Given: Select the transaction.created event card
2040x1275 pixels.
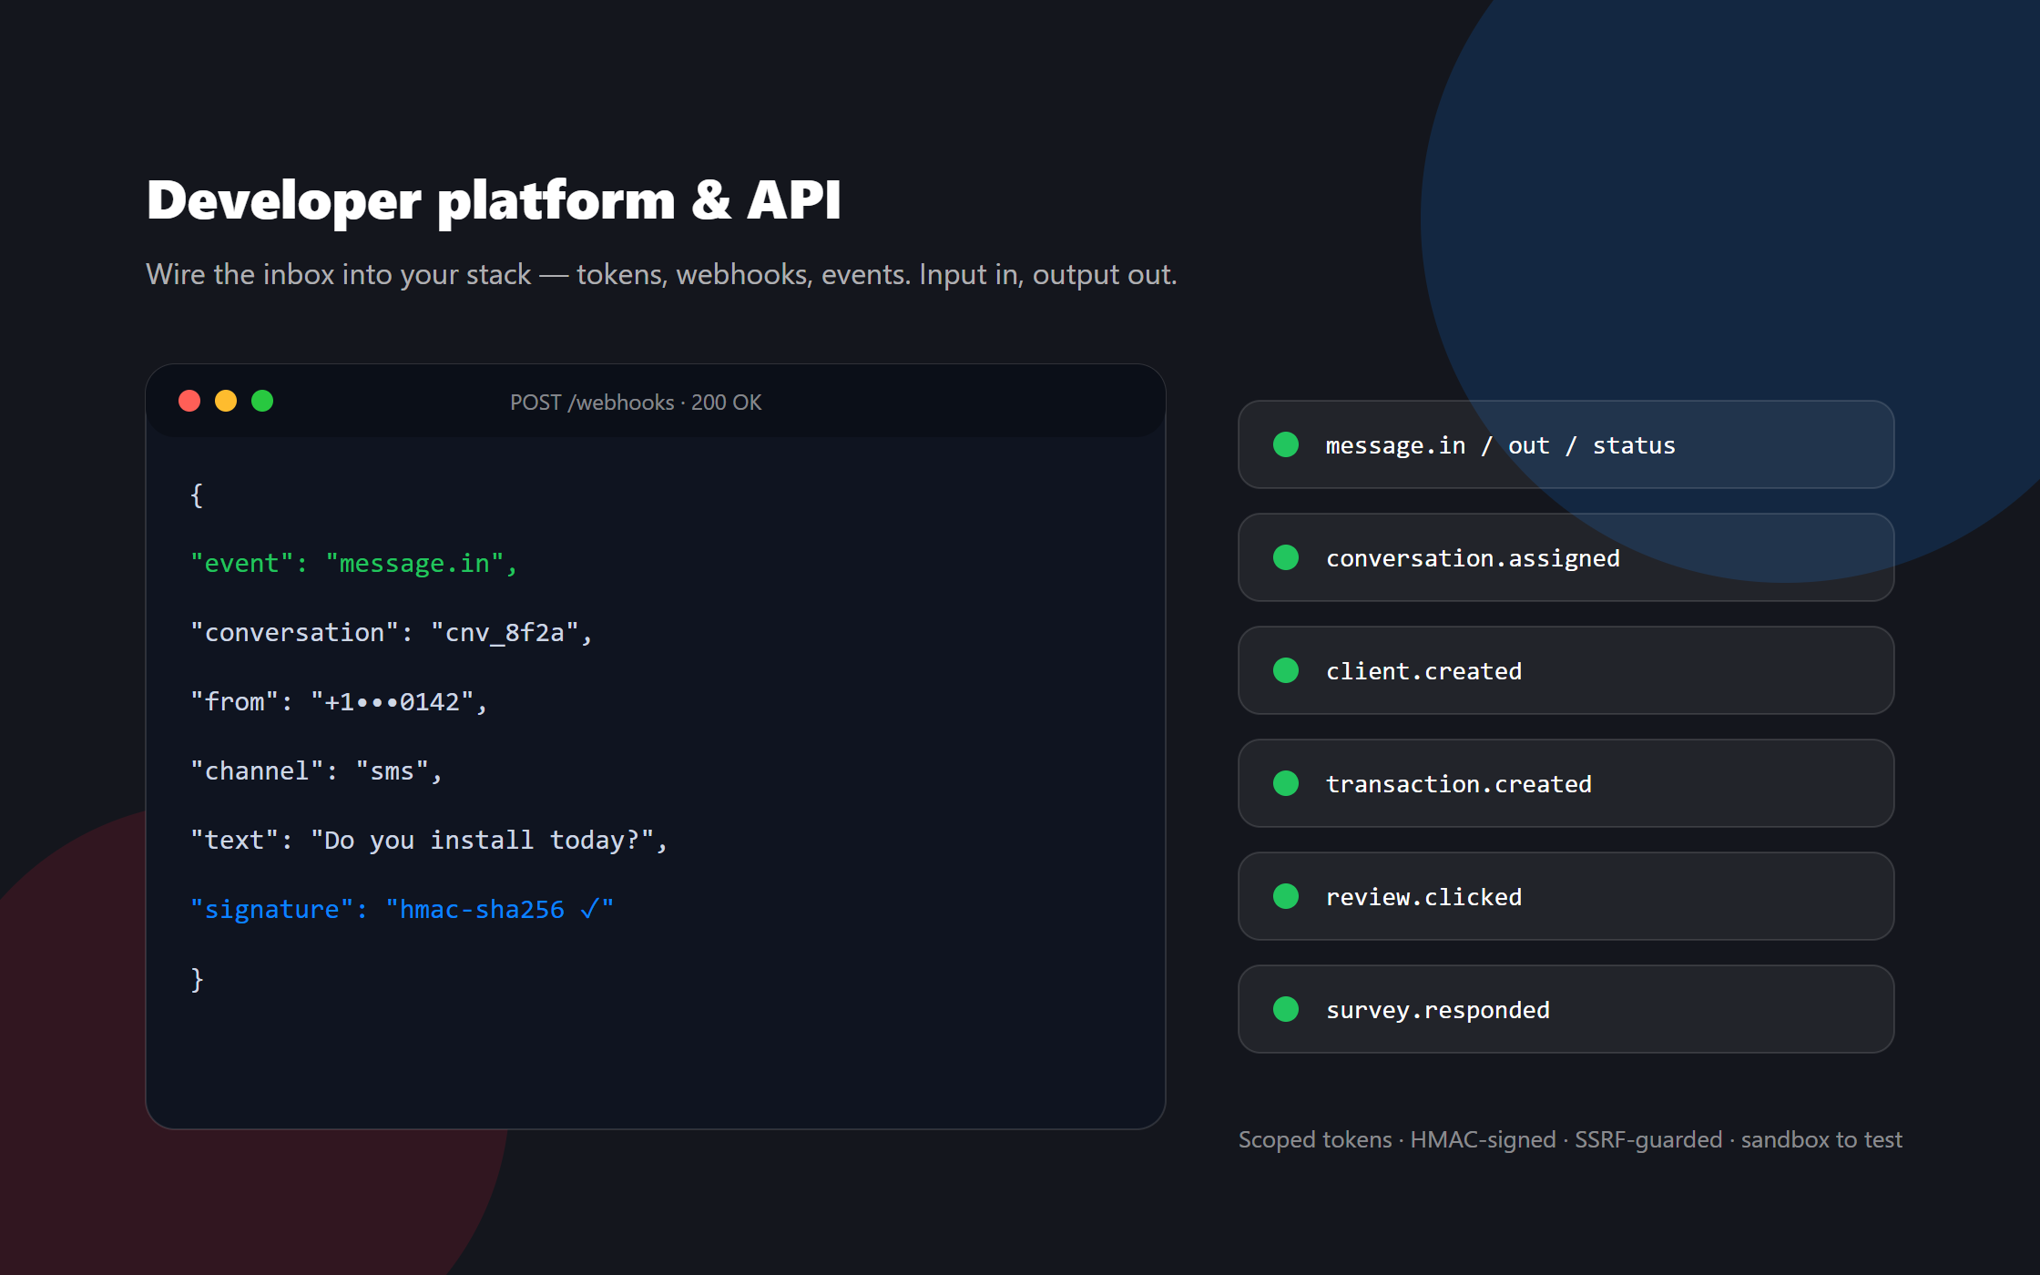Looking at the screenshot, I should tap(1566, 783).
